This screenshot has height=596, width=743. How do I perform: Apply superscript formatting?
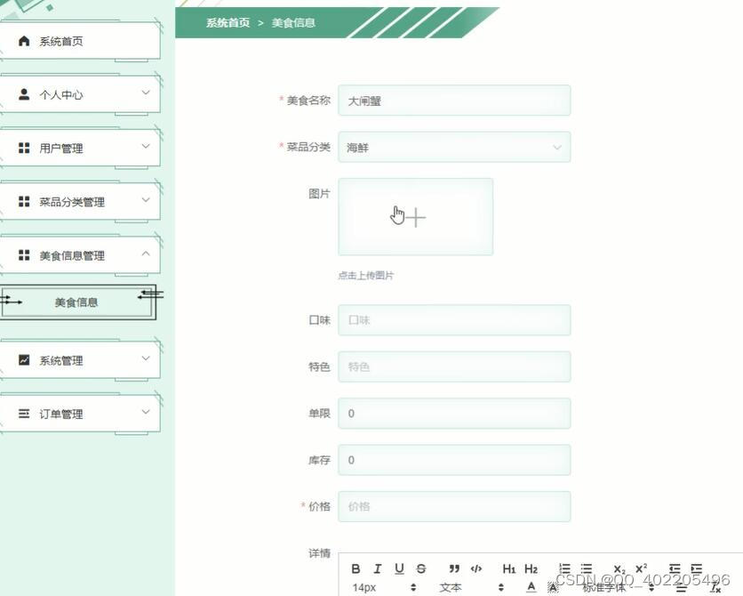(x=641, y=568)
